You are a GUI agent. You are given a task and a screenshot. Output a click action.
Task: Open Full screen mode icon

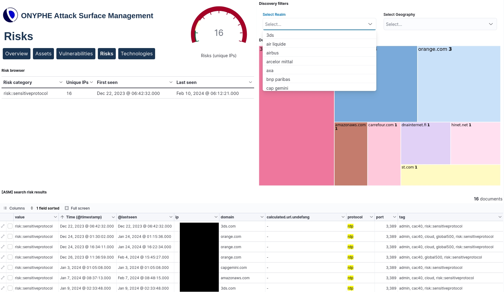tap(67, 208)
